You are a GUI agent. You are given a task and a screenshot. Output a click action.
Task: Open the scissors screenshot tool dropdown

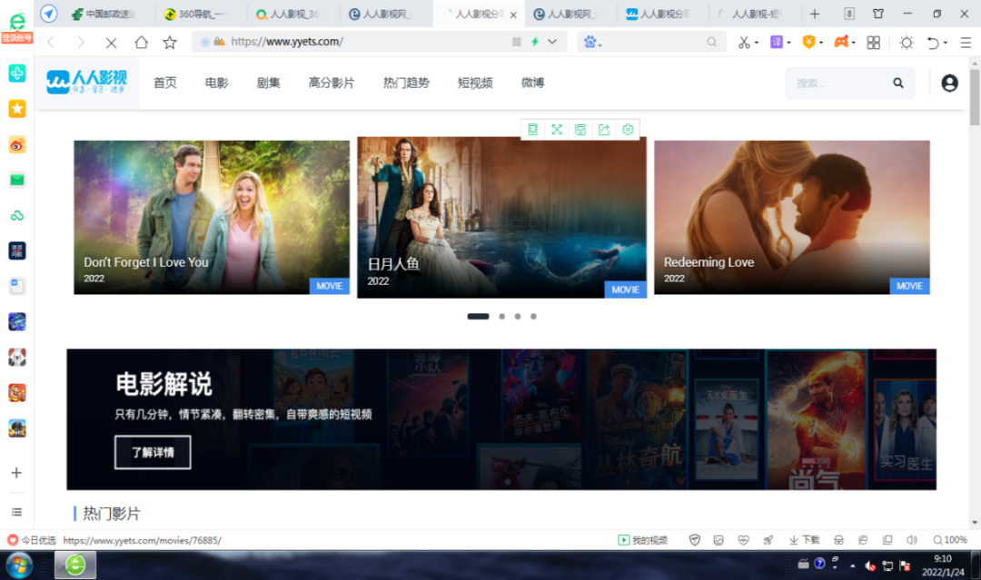(748, 42)
